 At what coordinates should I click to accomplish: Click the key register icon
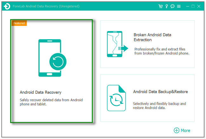coord(167,6)
